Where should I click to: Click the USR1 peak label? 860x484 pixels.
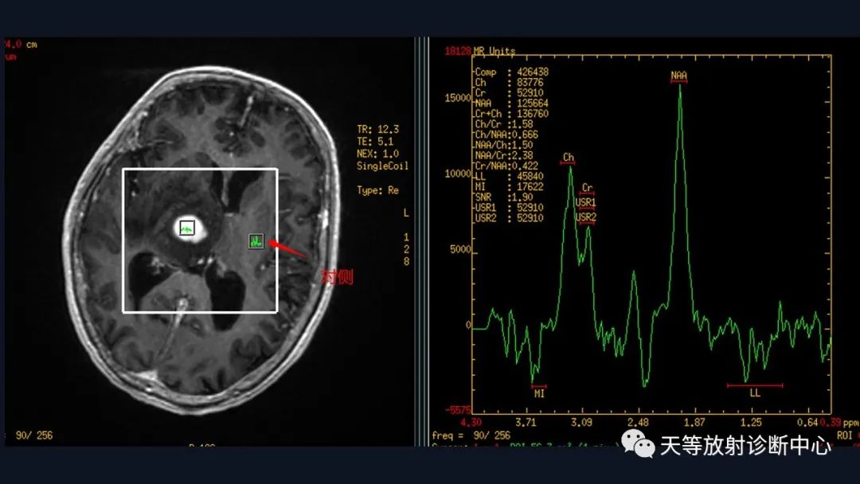coord(587,202)
